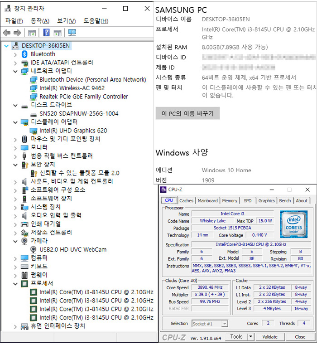This screenshot has width=317, height=345.
Task: Click the 범용 직렬 버스 컨트롤러 USB icon
Action: pyautogui.click(x=24, y=156)
